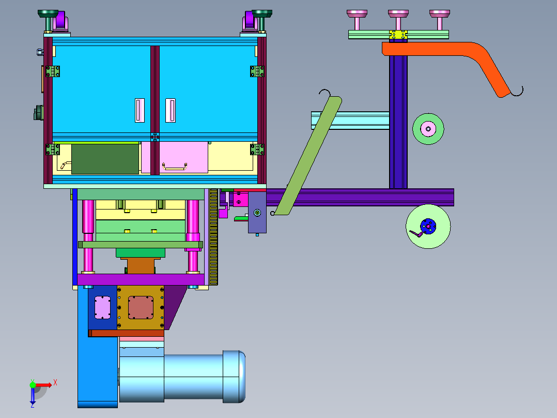
Task: Select the yellow connector block atop the post
Action: click(x=398, y=35)
